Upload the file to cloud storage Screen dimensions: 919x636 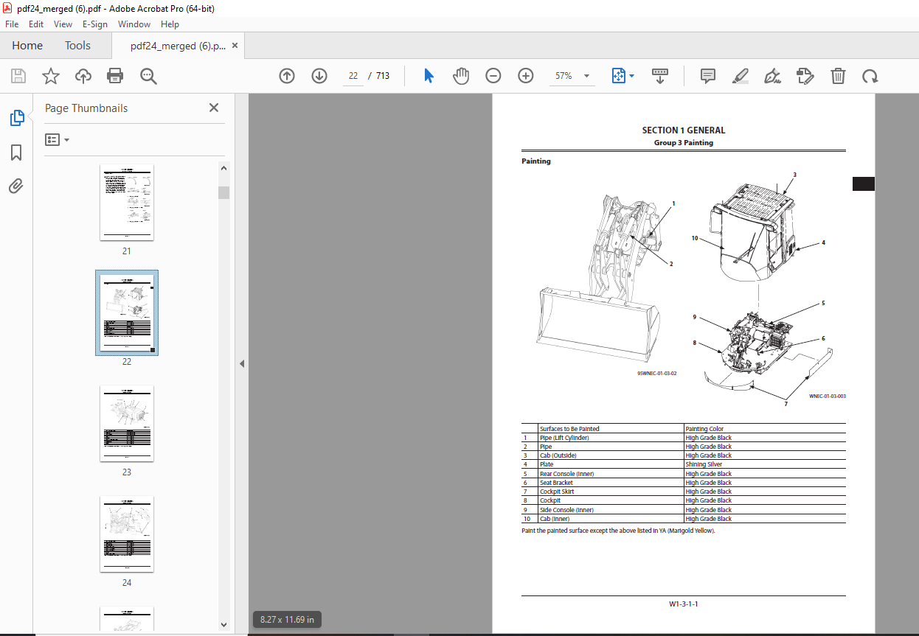[83, 76]
